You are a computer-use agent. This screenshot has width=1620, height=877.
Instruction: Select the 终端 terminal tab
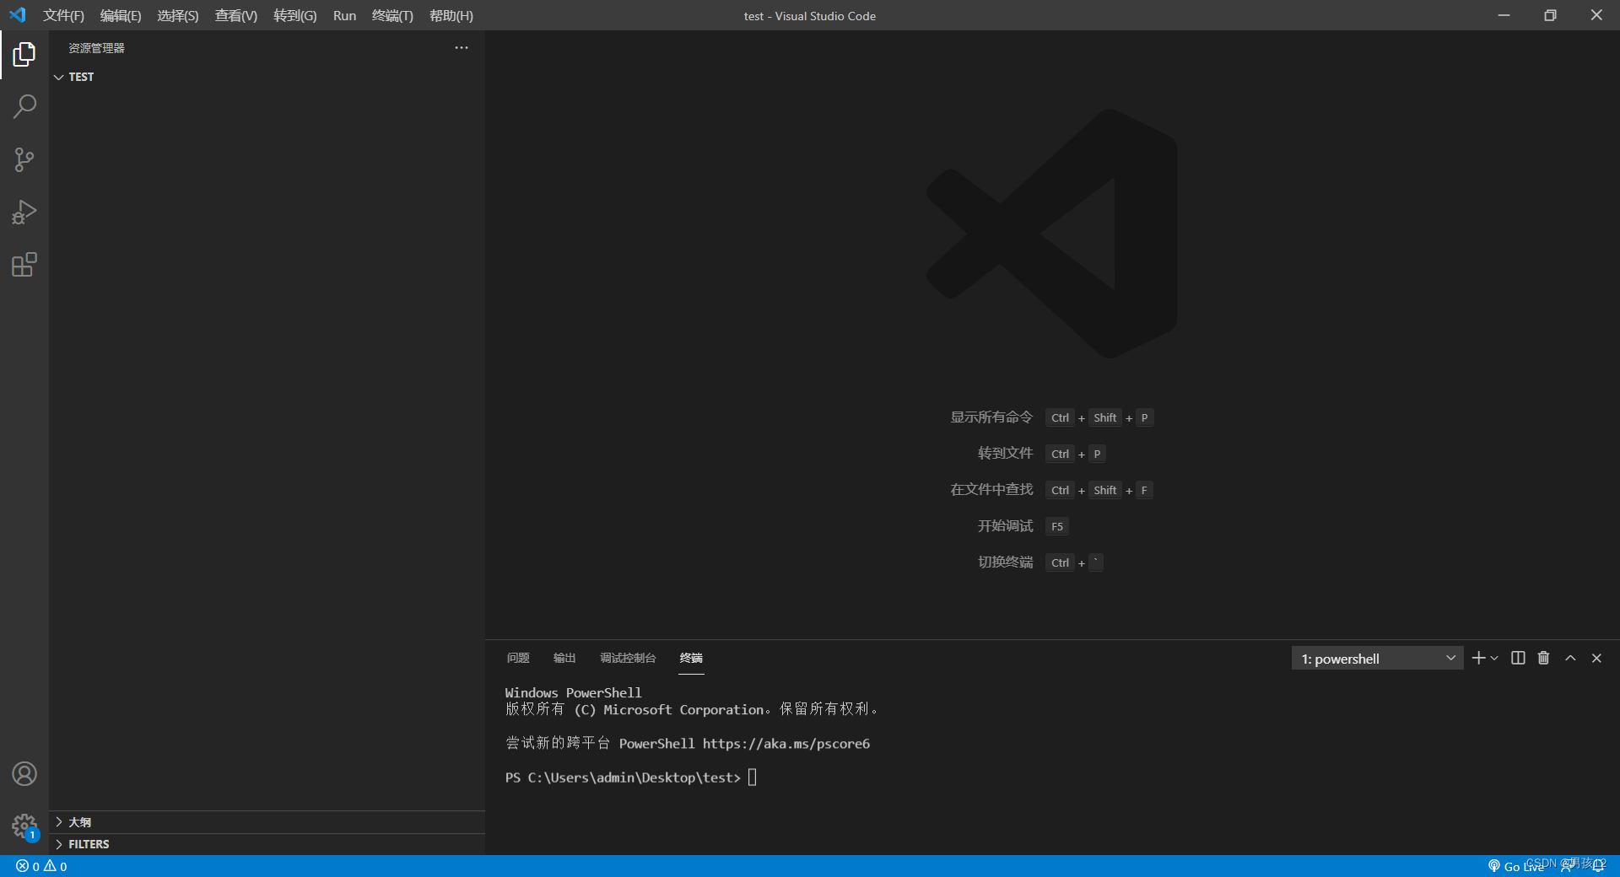tap(691, 658)
